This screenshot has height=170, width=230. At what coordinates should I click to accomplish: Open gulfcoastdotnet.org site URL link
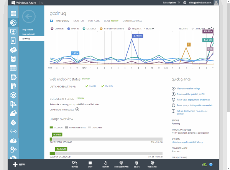click(187, 142)
